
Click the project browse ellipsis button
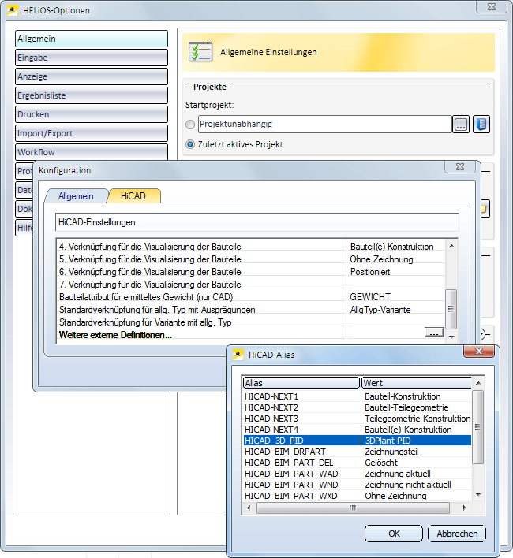click(x=461, y=125)
